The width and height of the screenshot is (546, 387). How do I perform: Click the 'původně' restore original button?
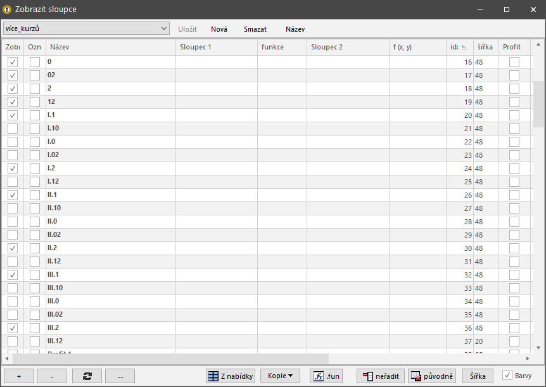coord(432,376)
